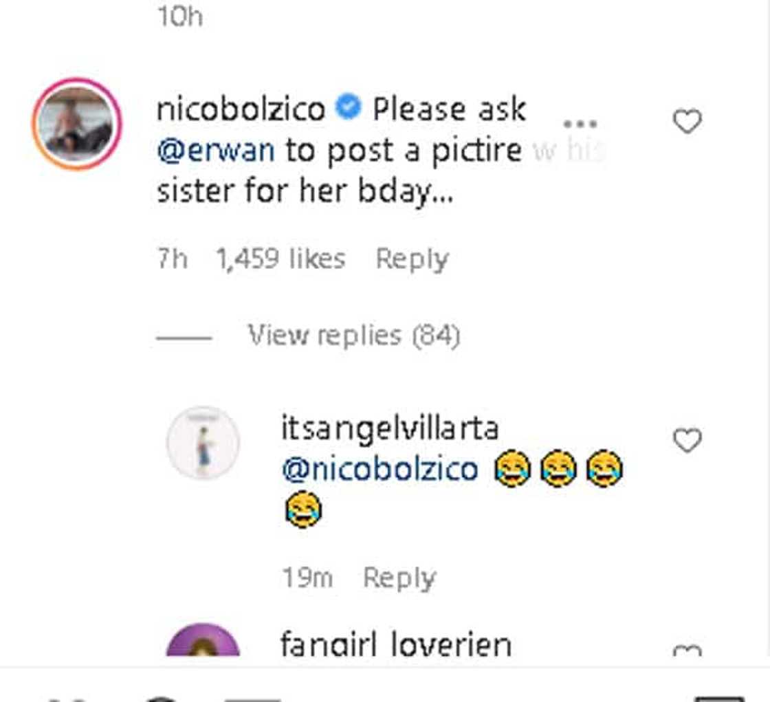Visit the itsangelvillarta username profile
This screenshot has height=702, width=770.
390,429
